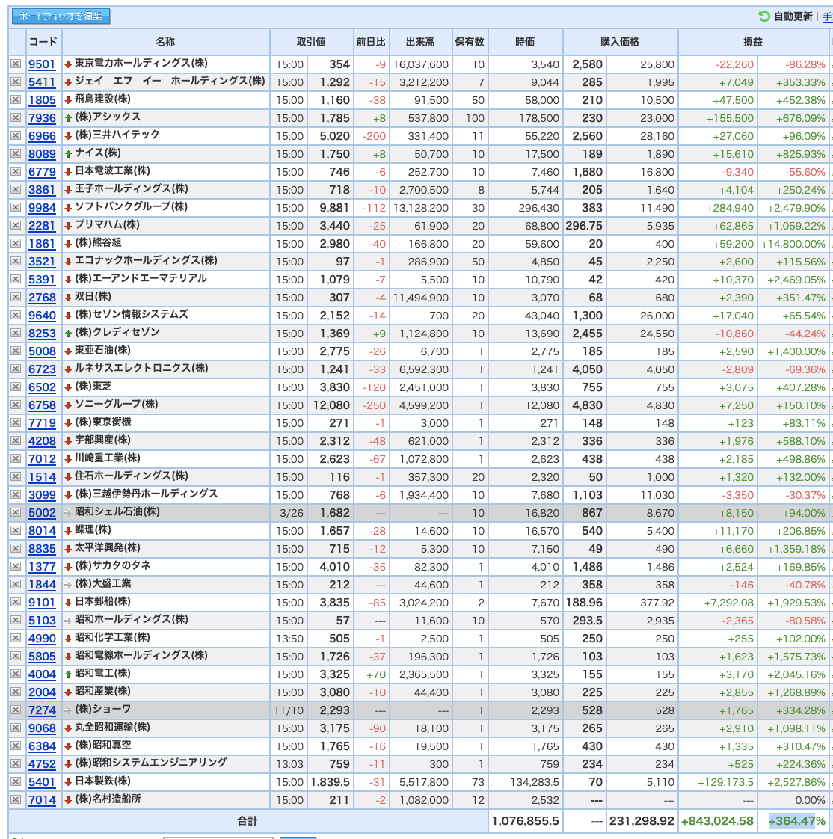Click the highlighted +364.47% total
This screenshot has width=833, height=839.
pos(796,821)
